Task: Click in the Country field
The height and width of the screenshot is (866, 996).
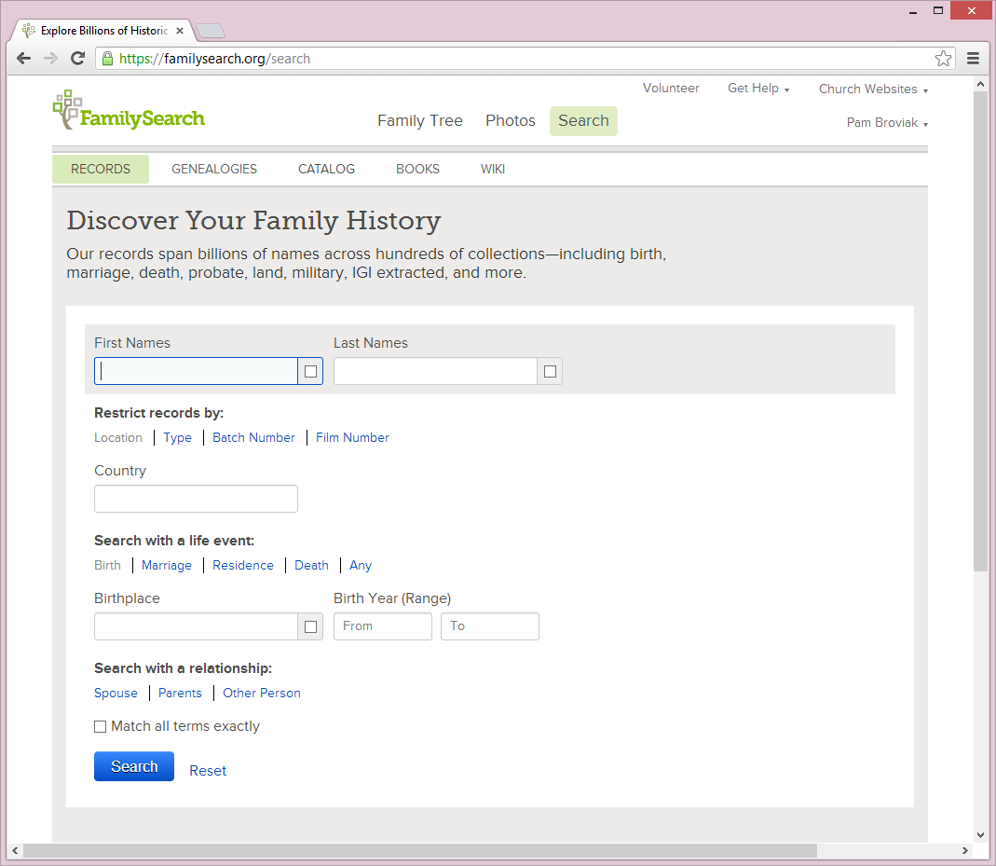Action: tap(197, 499)
